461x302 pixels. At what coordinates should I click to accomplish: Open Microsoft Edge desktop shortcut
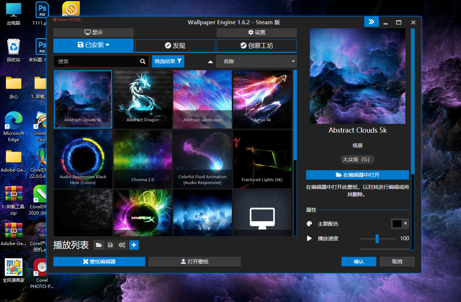[x=14, y=127]
